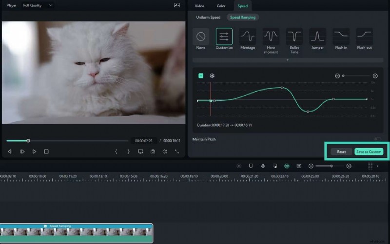Switch to the Color tab
The image size is (390, 244).
[221, 6]
